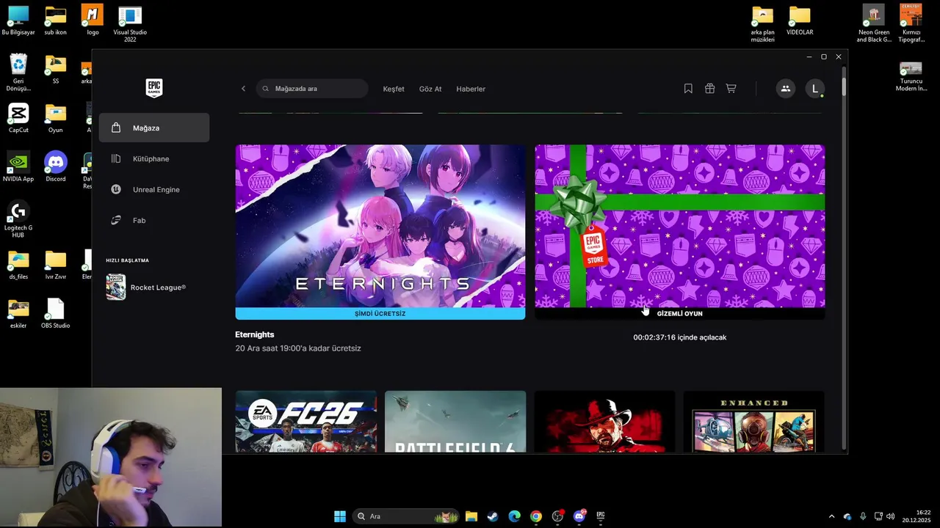Click the microphone icon in system tray
The width and height of the screenshot is (940, 528).
point(863,516)
